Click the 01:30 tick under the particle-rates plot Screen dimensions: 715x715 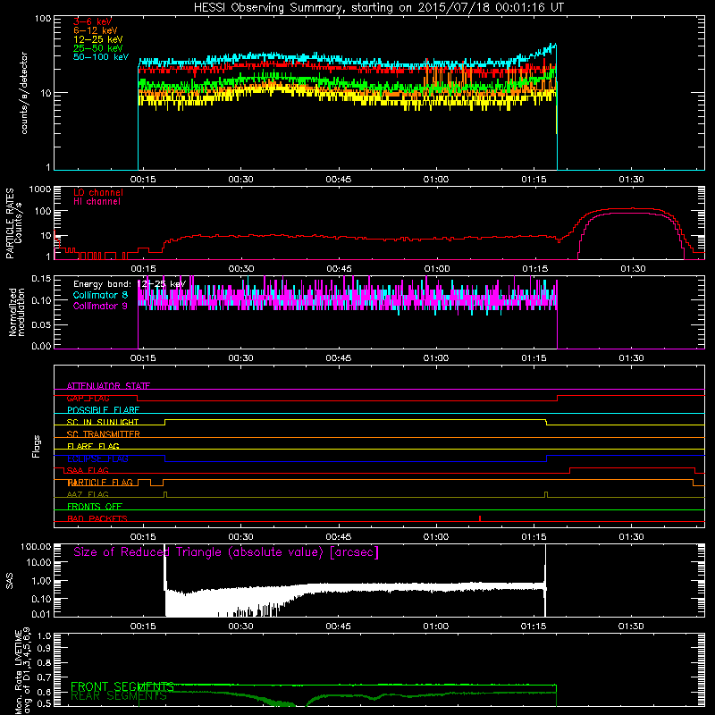[633, 269]
